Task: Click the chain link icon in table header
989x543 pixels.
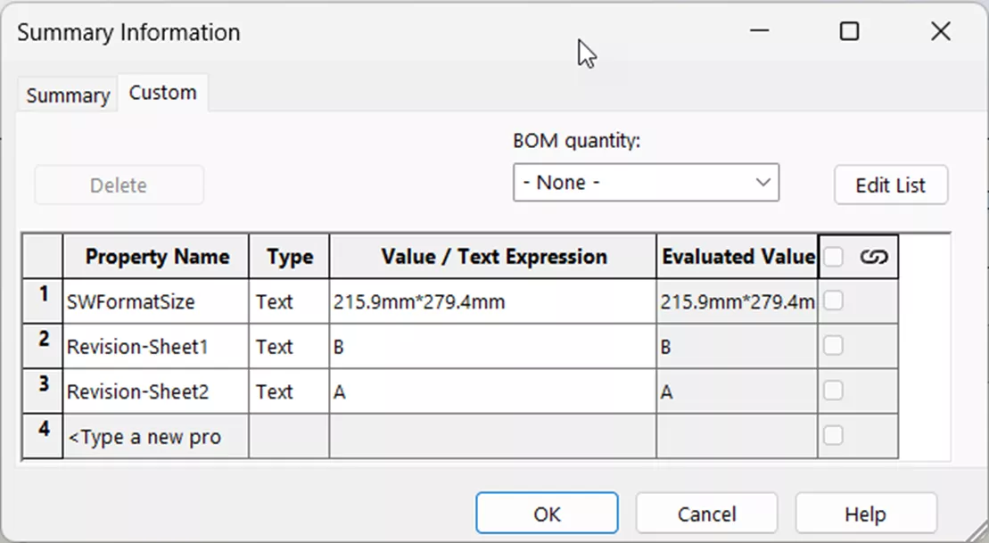Action: click(875, 257)
